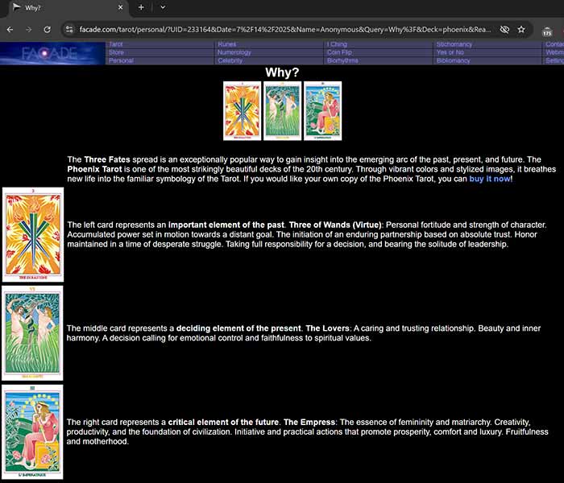Click the browser back arrow

point(10,30)
